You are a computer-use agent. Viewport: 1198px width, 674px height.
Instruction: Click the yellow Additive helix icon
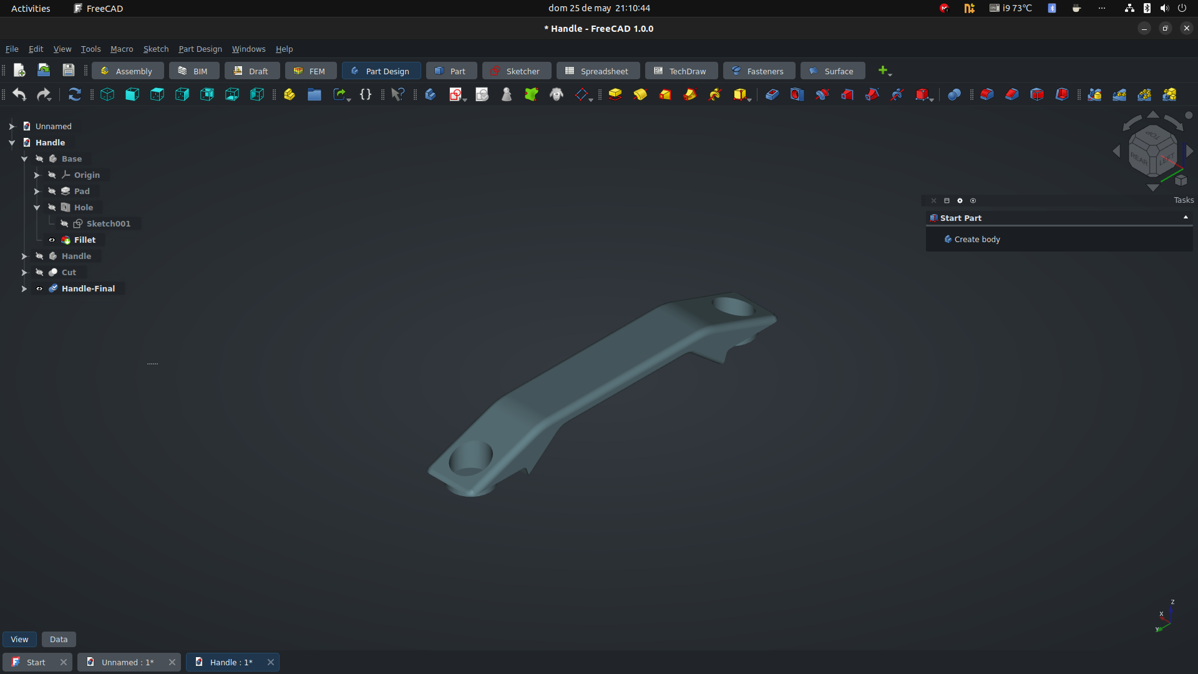tap(715, 94)
